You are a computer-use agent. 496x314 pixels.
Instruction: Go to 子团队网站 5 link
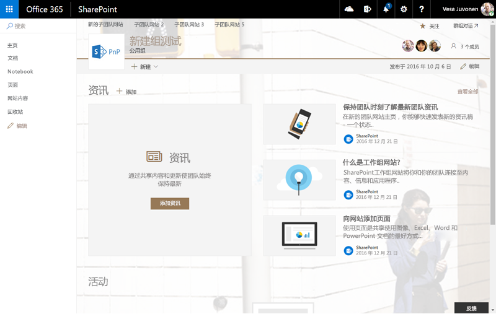tap(229, 24)
